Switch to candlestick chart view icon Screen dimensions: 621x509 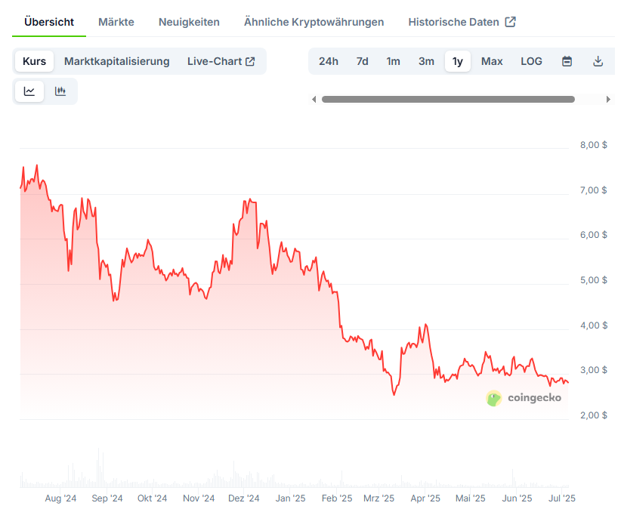(60, 91)
